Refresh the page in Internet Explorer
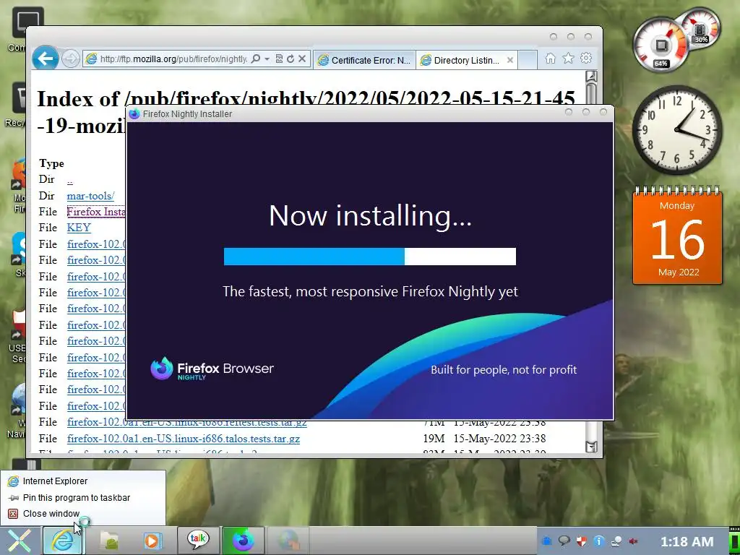 pos(291,59)
